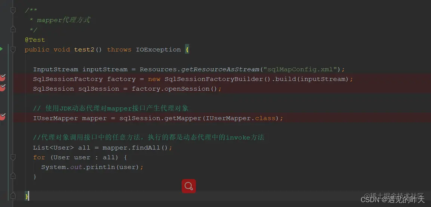The image size is (431, 207).
Task: Remove breakpoint on the SqlSessionFactory factory line
Action: pyautogui.click(x=3, y=78)
